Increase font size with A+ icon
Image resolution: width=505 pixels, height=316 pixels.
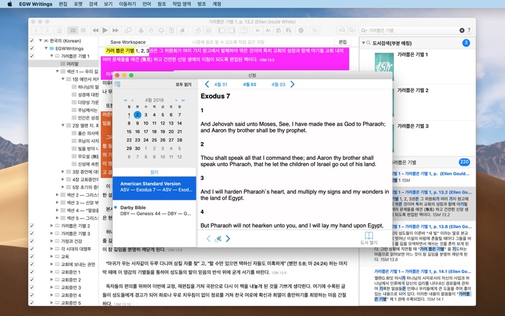coord(268,30)
